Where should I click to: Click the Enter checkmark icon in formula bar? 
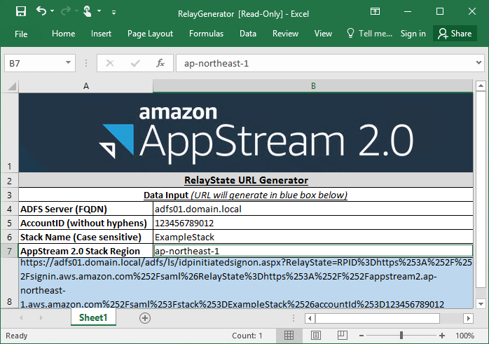(135, 63)
